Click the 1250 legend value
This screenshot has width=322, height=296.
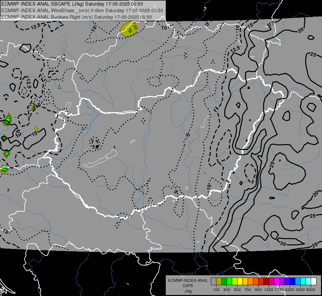269,290
